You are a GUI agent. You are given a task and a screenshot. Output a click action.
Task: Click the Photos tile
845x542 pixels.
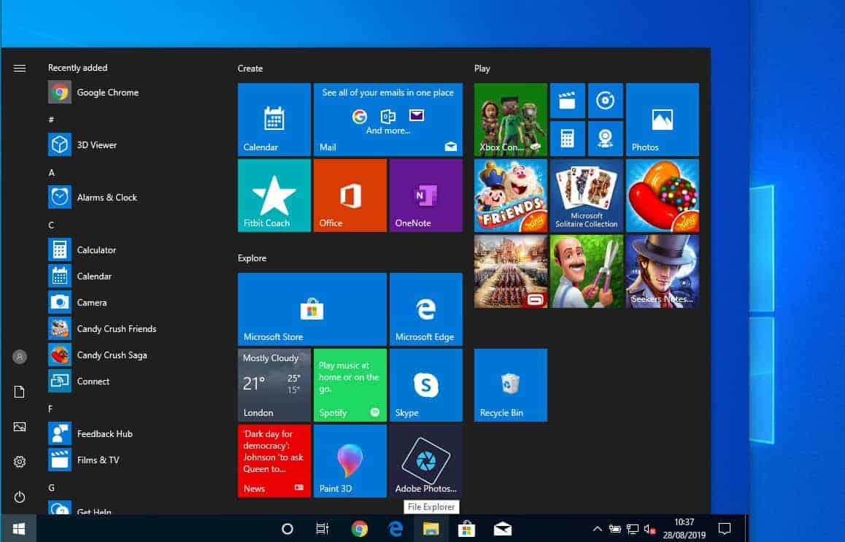pyautogui.click(x=662, y=119)
